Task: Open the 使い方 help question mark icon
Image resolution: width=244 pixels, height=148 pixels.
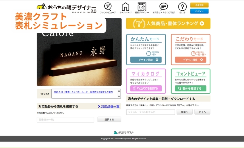Action: pos(182,8)
